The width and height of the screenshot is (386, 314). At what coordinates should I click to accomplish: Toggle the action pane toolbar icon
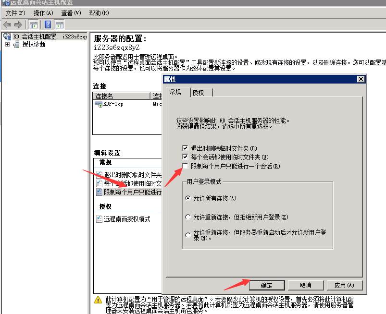point(60,24)
